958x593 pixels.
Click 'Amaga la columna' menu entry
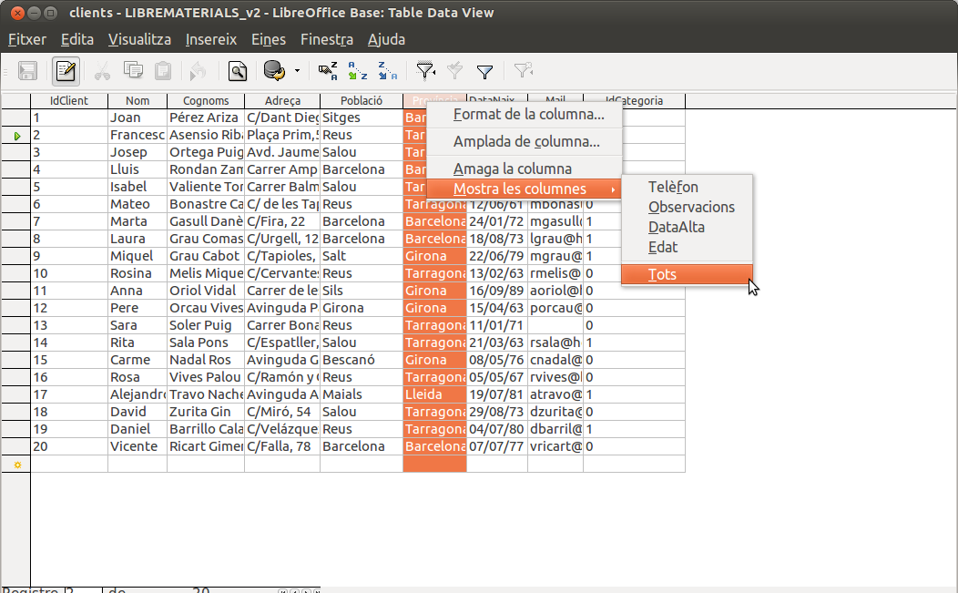point(513,169)
